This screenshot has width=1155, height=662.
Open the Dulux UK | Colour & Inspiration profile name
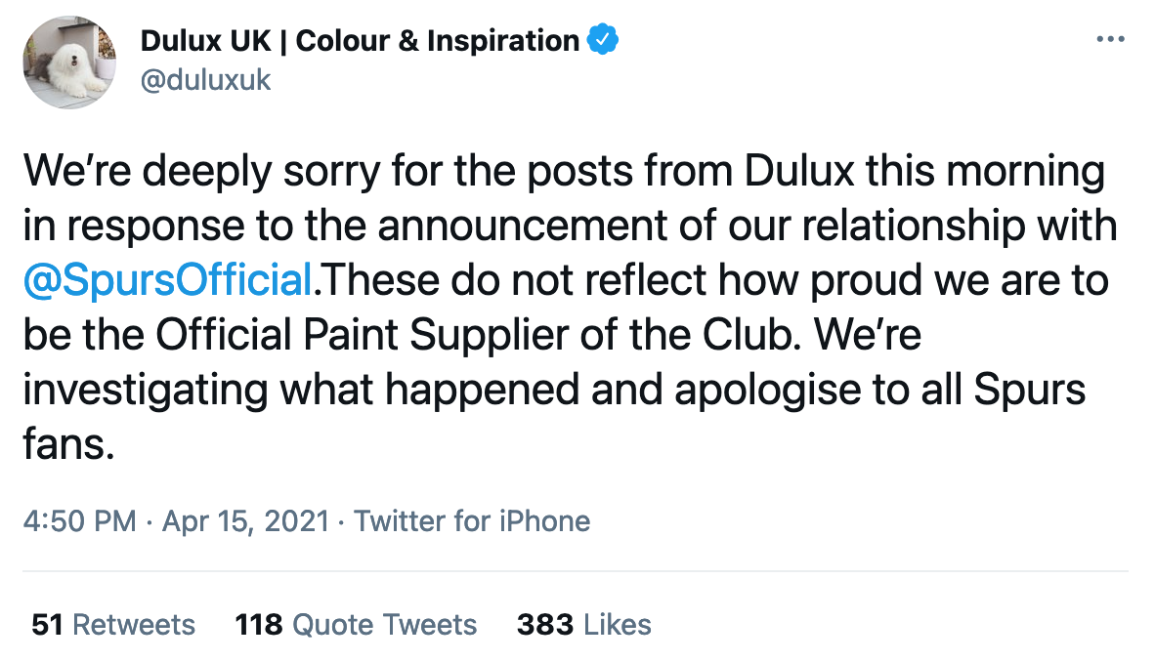(360, 40)
